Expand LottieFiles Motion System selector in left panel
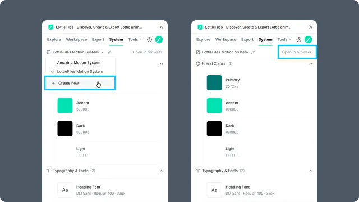The image size is (359, 202). coord(78,52)
